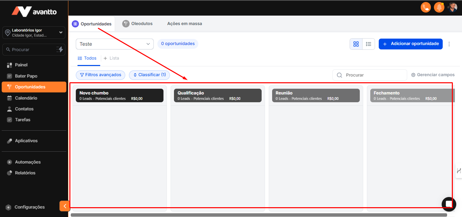
Task: Switch to the board grid view
Action: pyautogui.click(x=356, y=44)
